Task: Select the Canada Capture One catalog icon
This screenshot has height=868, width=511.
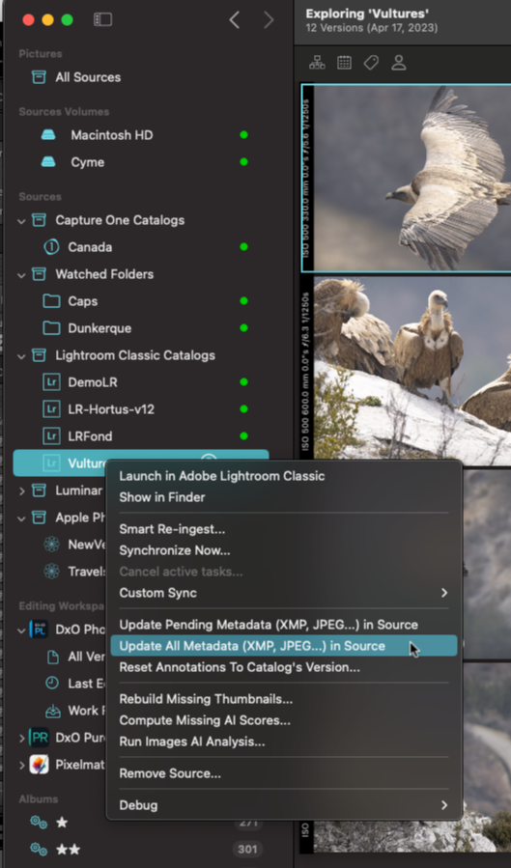Action: [x=51, y=247]
